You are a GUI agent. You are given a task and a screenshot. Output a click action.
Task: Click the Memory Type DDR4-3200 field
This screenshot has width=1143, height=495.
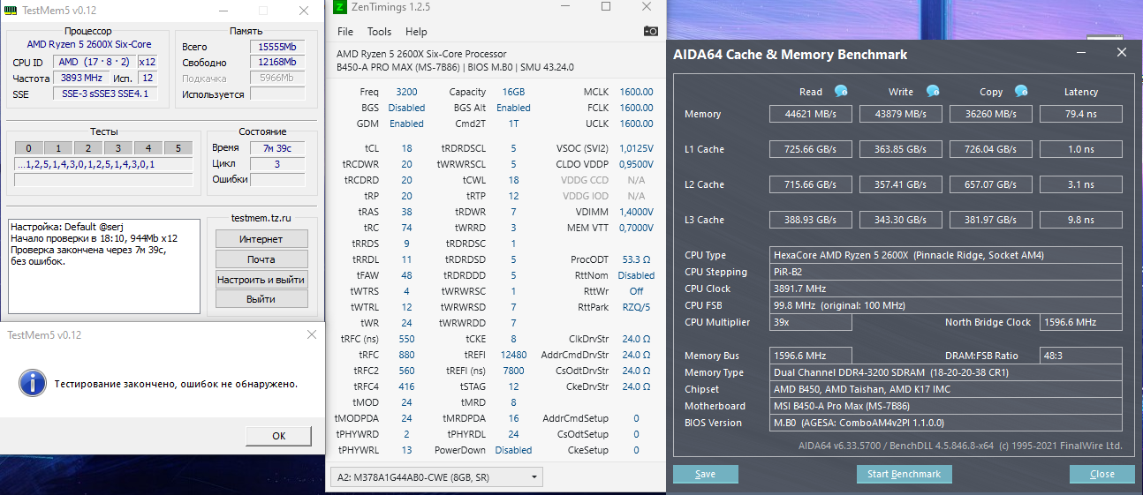[x=946, y=372]
